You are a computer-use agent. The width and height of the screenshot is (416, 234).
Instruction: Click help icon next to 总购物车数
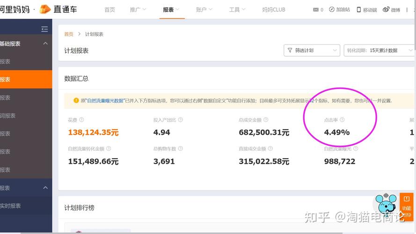(x=181, y=148)
